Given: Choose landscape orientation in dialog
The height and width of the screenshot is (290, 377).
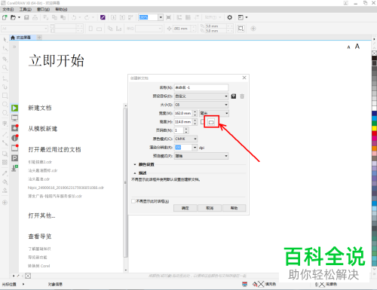Looking at the screenshot, I should point(211,122).
